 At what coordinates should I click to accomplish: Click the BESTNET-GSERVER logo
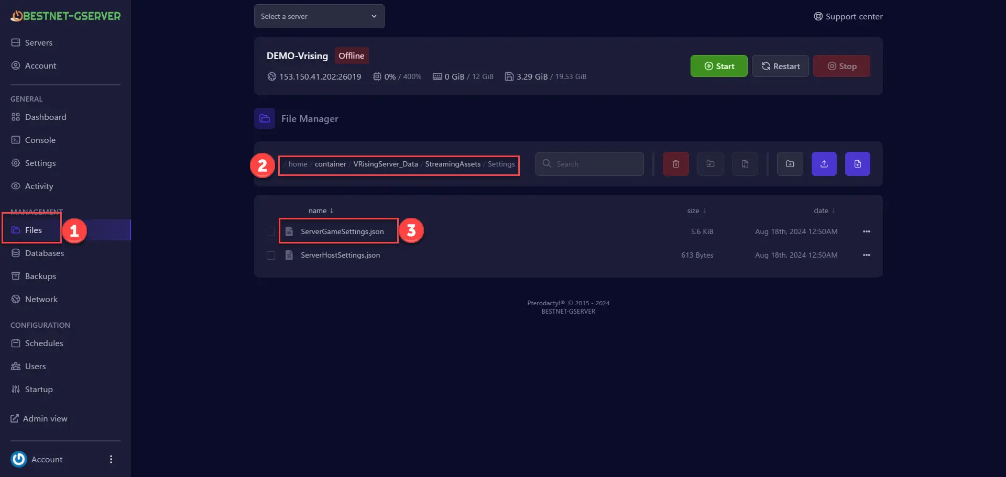coord(65,16)
